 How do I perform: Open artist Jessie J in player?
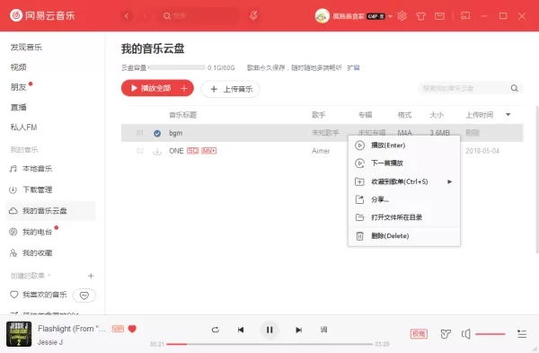(50, 342)
